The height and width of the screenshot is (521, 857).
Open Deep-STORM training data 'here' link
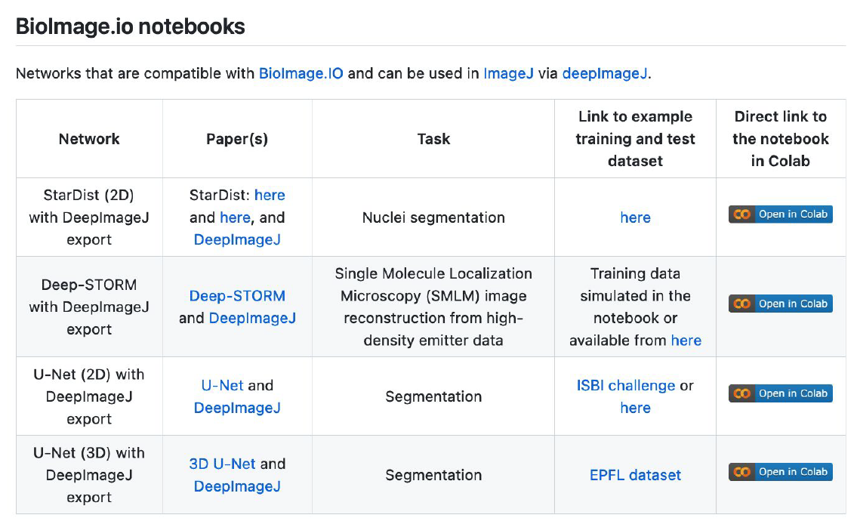pos(686,341)
